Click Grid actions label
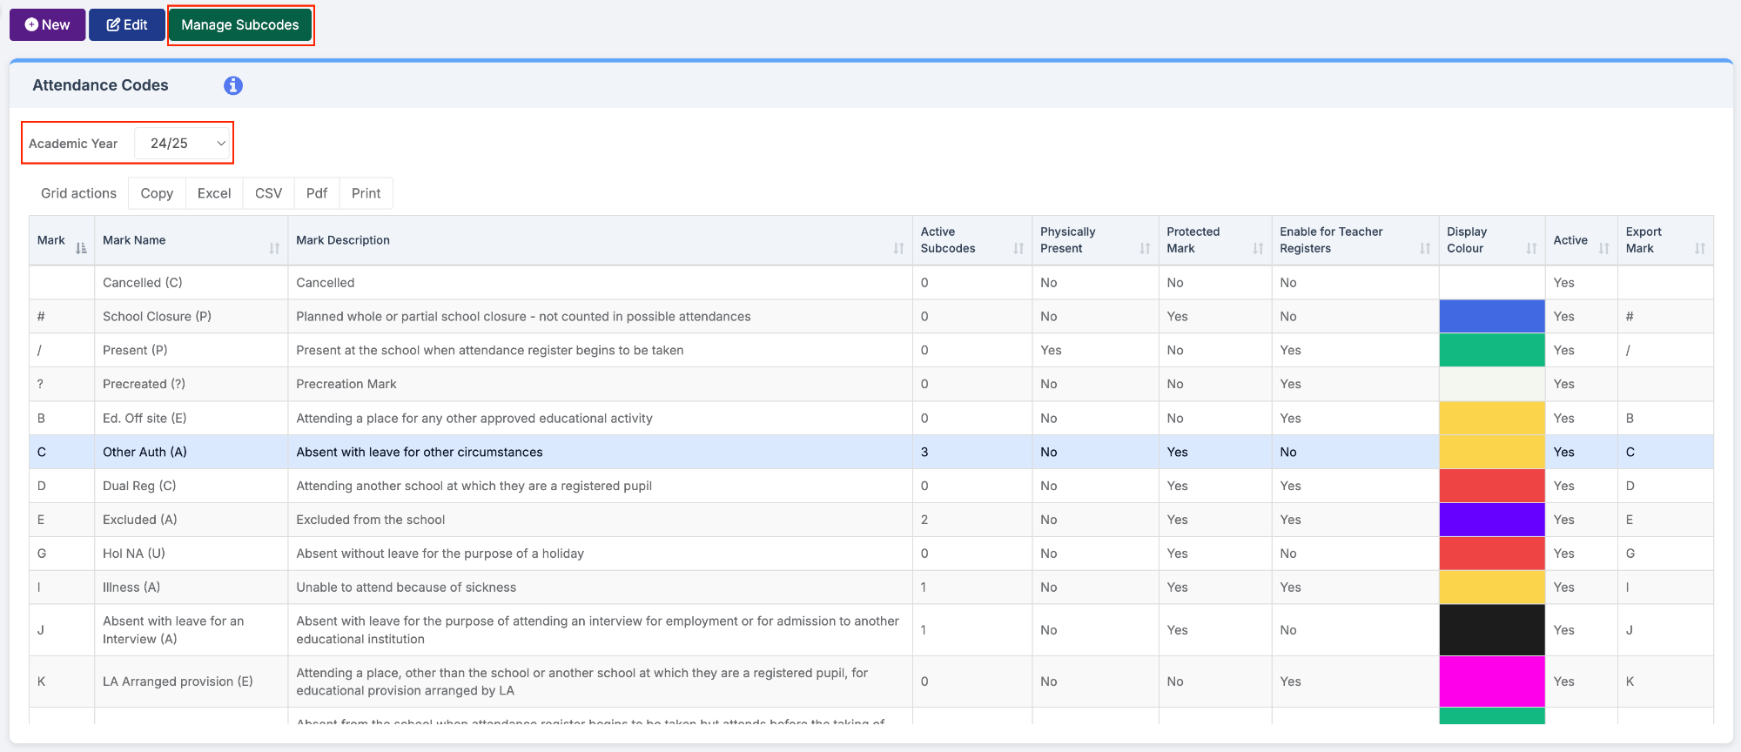Screen dimensions: 1741x752 tap(78, 193)
